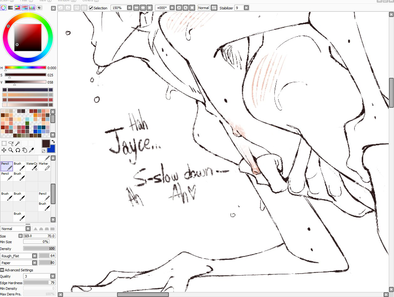Rotate canvas clockwise button
The height and width of the screenshot is (297, 394).
185,8
